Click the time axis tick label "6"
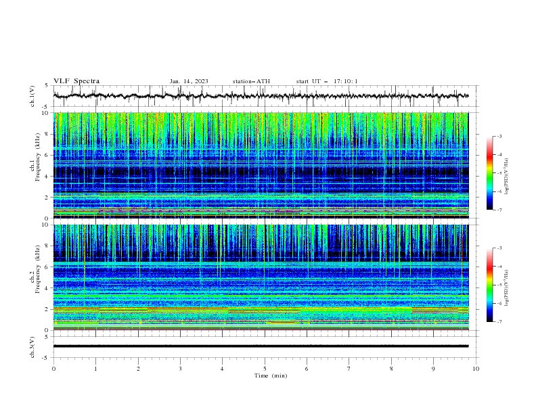Image resolution: width=536 pixels, height=414 pixels. pos(307,369)
